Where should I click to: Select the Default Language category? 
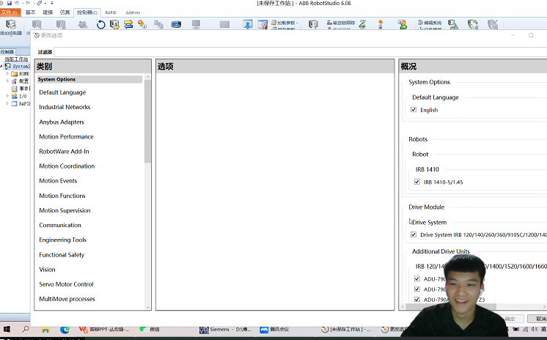point(62,92)
